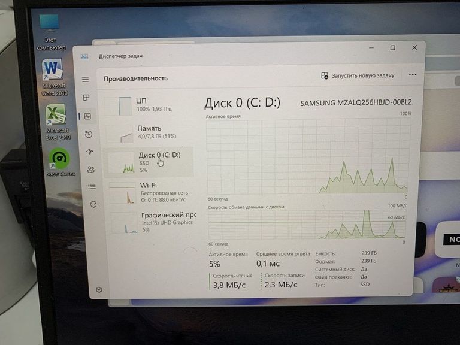This screenshot has height=345, width=460.
Task: Select the Память performance item
Action: point(149,132)
